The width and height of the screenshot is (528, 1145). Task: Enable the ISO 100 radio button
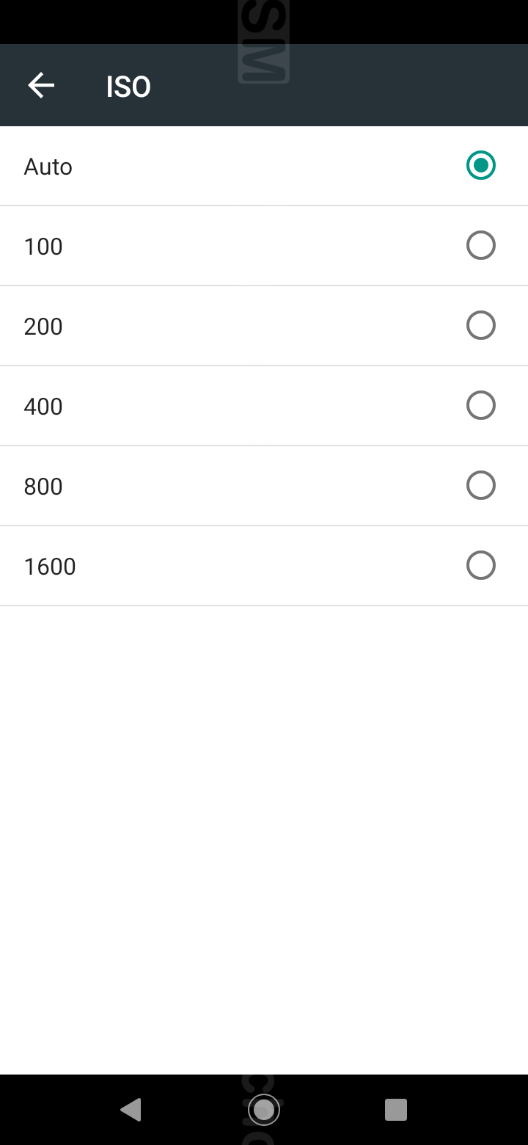(481, 245)
